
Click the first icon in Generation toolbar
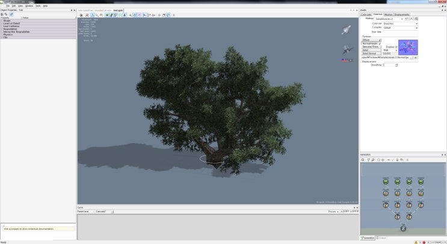click(x=363, y=160)
